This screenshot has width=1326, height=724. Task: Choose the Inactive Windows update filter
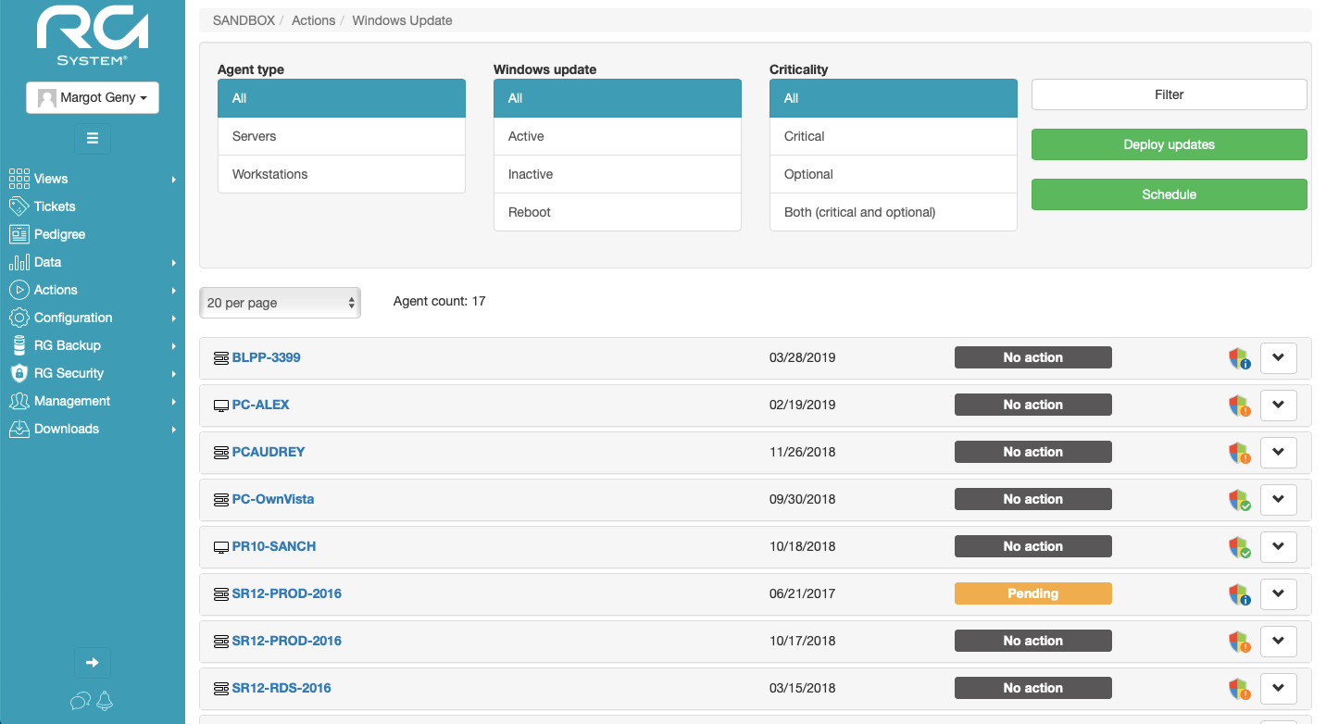pyautogui.click(x=617, y=174)
